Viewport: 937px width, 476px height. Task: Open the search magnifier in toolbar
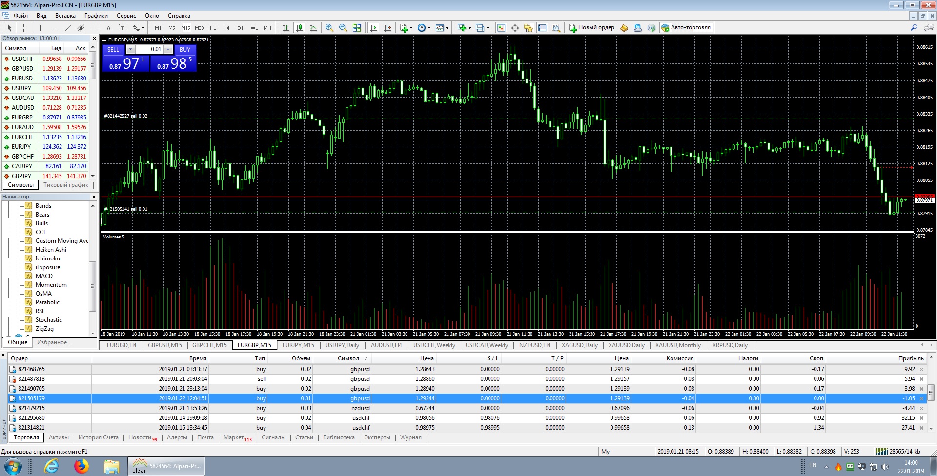914,28
